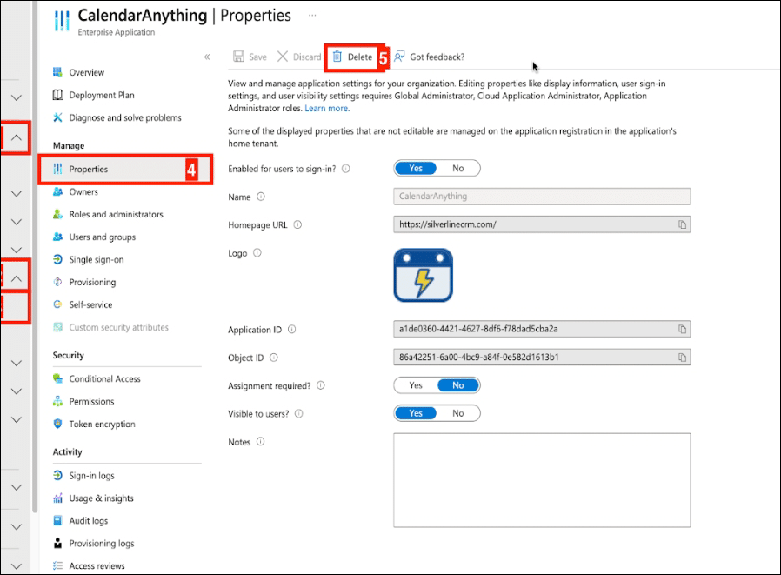781x575 pixels.
Task: Open the Overview menu item
Action: pyautogui.click(x=87, y=72)
